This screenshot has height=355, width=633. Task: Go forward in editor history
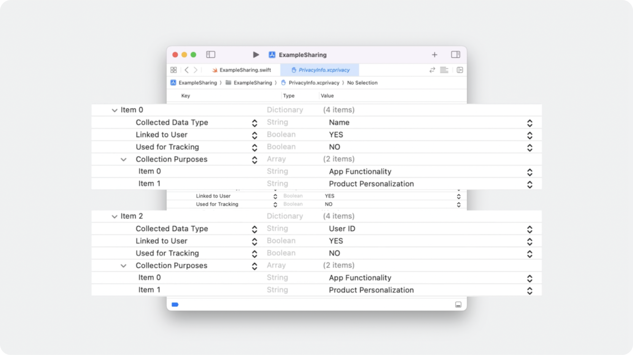tap(196, 70)
